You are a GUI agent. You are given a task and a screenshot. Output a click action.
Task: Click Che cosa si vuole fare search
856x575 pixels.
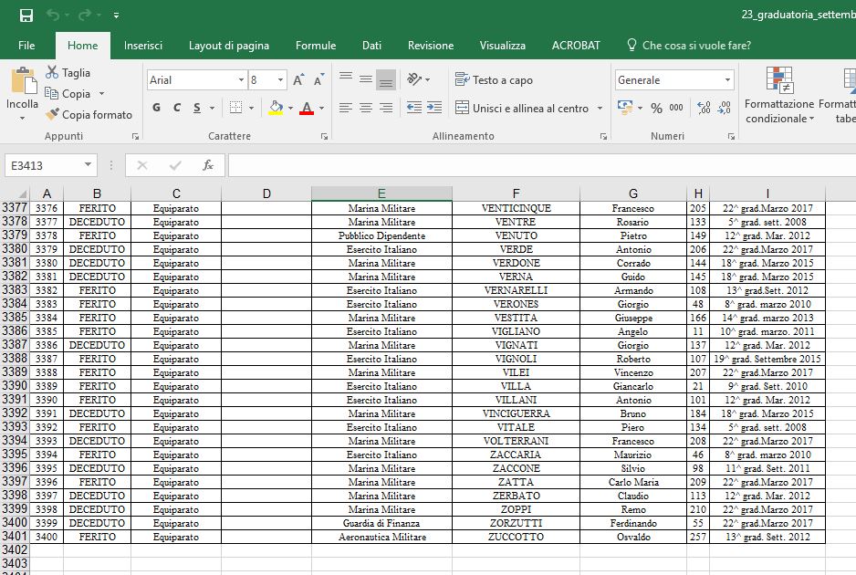pyautogui.click(x=689, y=46)
